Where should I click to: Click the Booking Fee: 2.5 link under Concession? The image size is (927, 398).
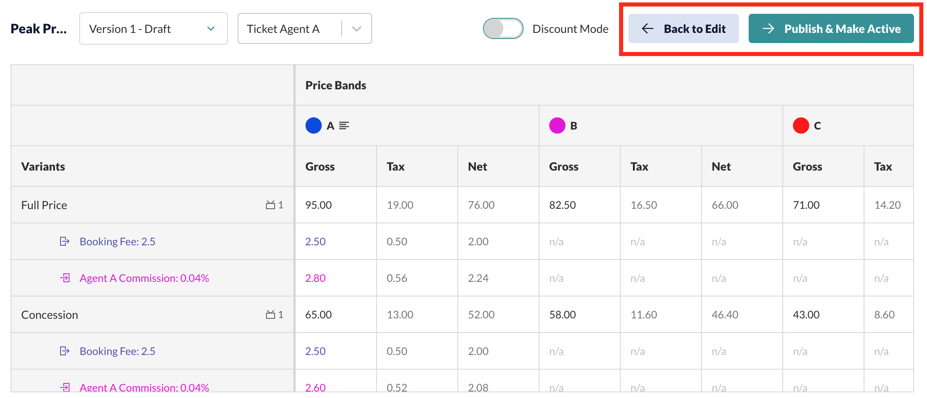coord(117,351)
